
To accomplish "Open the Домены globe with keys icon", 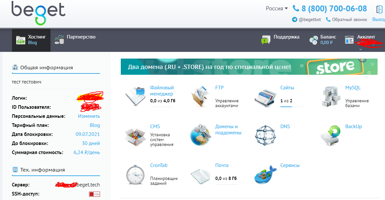I will point(200,135).
